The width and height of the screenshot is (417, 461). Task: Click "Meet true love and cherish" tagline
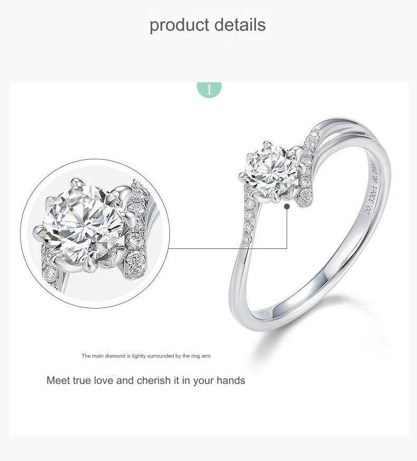[109, 380]
